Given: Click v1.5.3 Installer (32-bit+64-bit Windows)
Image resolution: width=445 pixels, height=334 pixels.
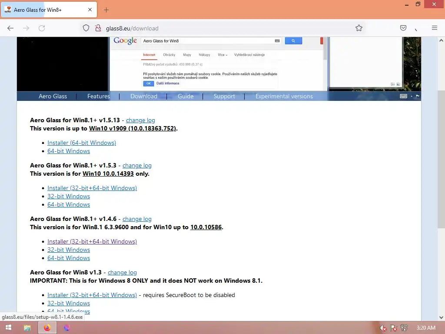Looking at the screenshot, I should (x=92, y=188).
